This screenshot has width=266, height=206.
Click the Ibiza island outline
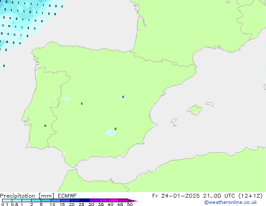click(174, 121)
